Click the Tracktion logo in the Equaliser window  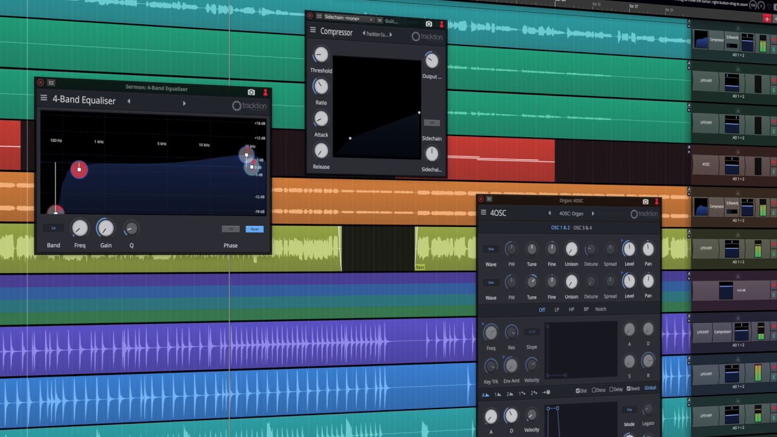click(249, 106)
